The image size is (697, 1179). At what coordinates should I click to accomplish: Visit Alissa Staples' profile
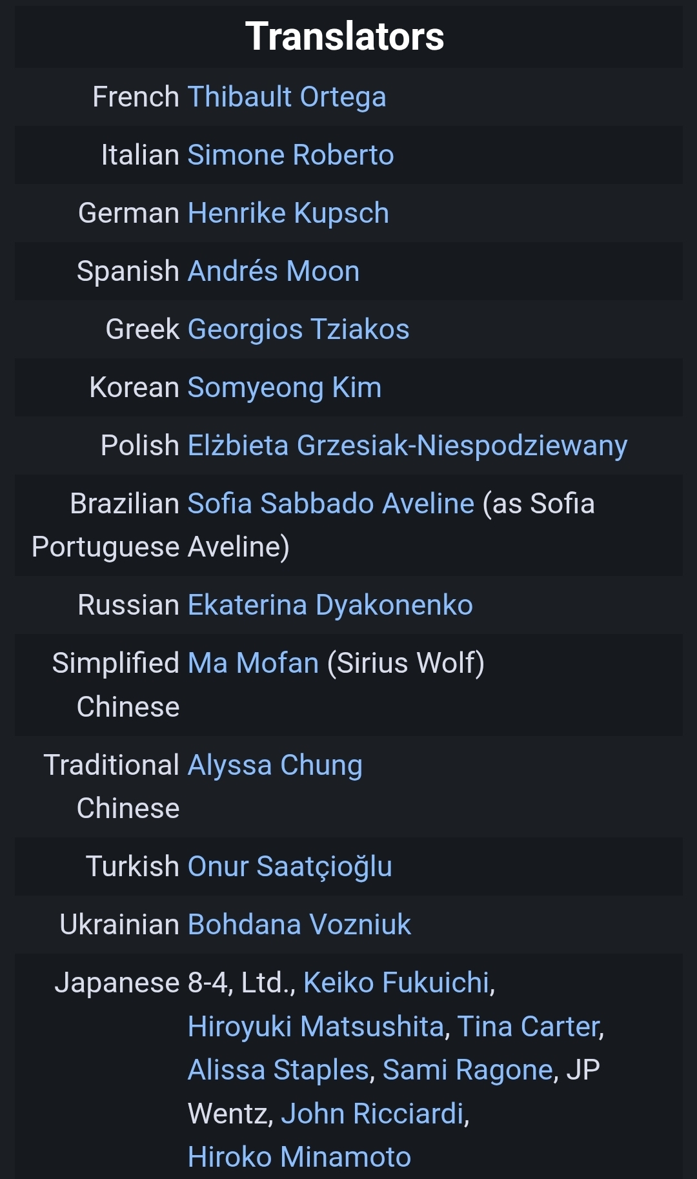pos(278,1070)
